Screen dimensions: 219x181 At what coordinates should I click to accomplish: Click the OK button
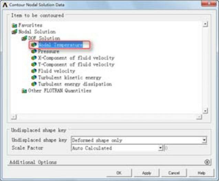pyautogui.click(x=119, y=173)
